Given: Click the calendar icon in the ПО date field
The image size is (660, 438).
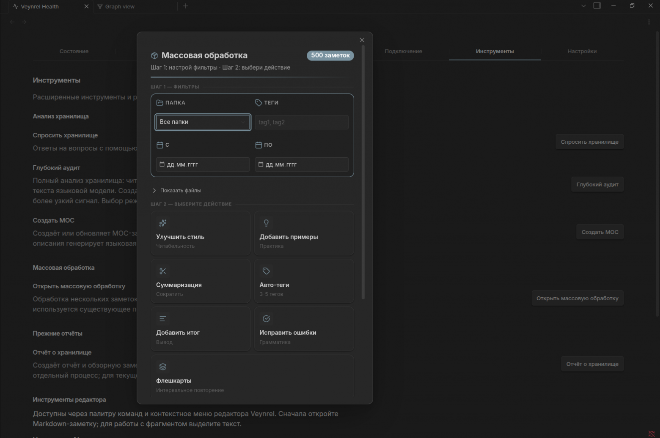Looking at the screenshot, I should point(261,164).
